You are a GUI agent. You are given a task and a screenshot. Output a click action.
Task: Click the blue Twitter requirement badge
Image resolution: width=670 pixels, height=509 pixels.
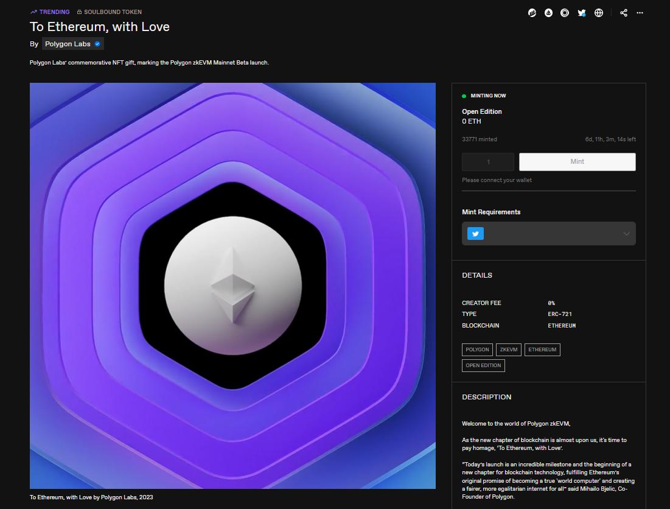coord(475,233)
